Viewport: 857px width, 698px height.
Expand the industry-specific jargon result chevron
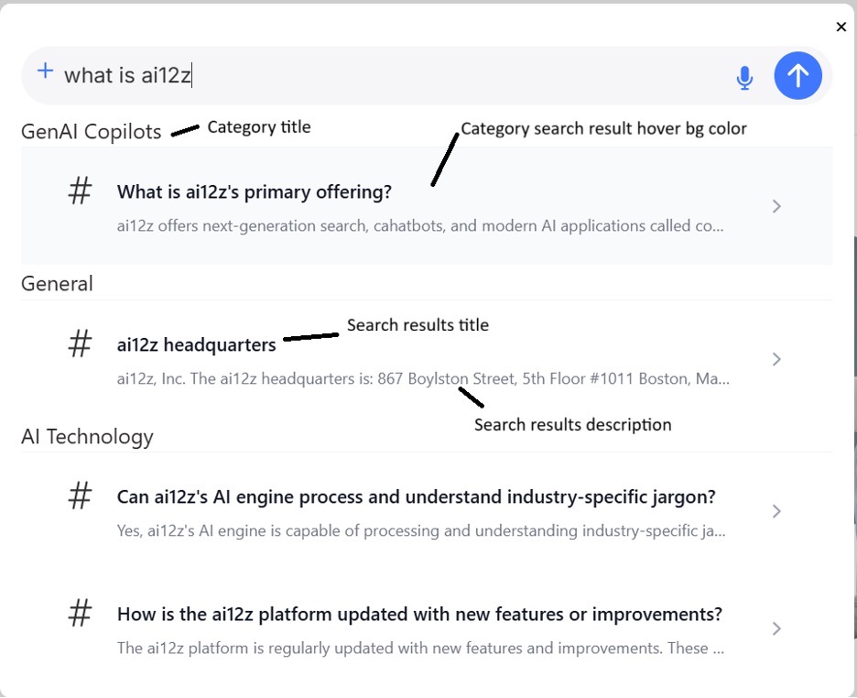776,511
